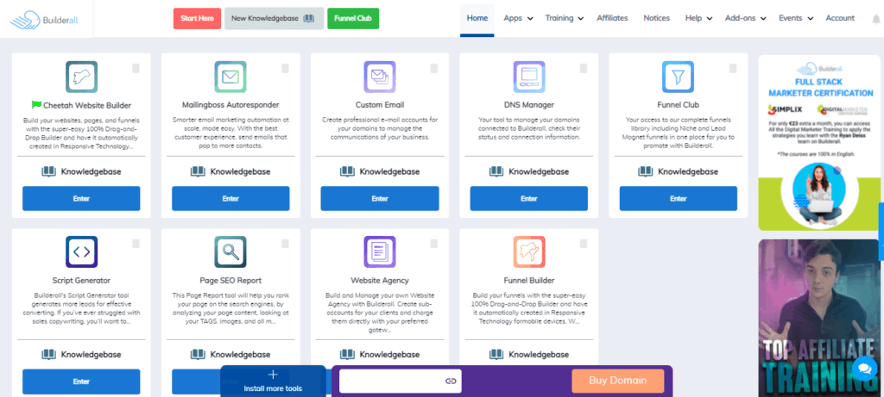
Task: Click Enter under DNS Manager
Action: 529,198
